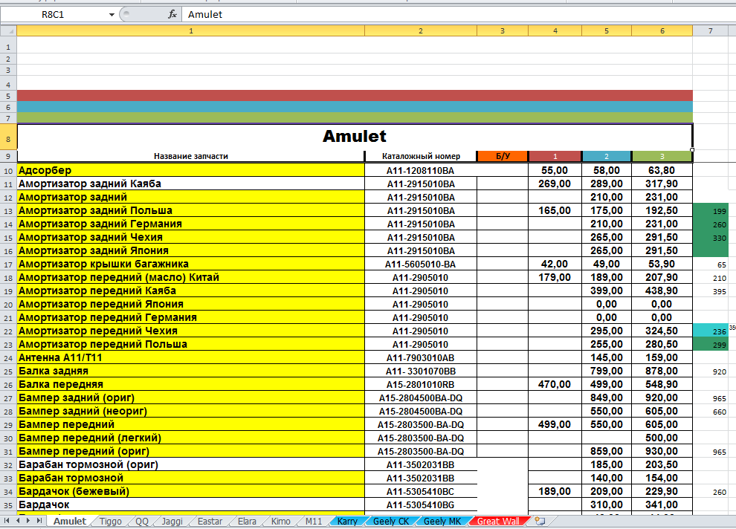Screen dimensions: 736x529
Task: Click the Name Box showing R8C1
Action: coord(54,15)
